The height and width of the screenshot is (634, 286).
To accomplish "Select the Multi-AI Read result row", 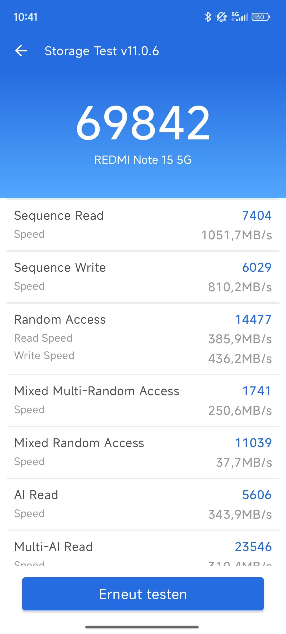I will click(x=143, y=551).
